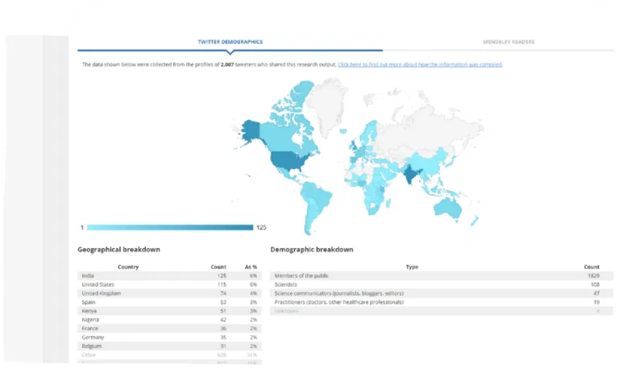This screenshot has height=369, width=619.
Task: Click the map legend gradient bar
Action: [x=170, y=227]
